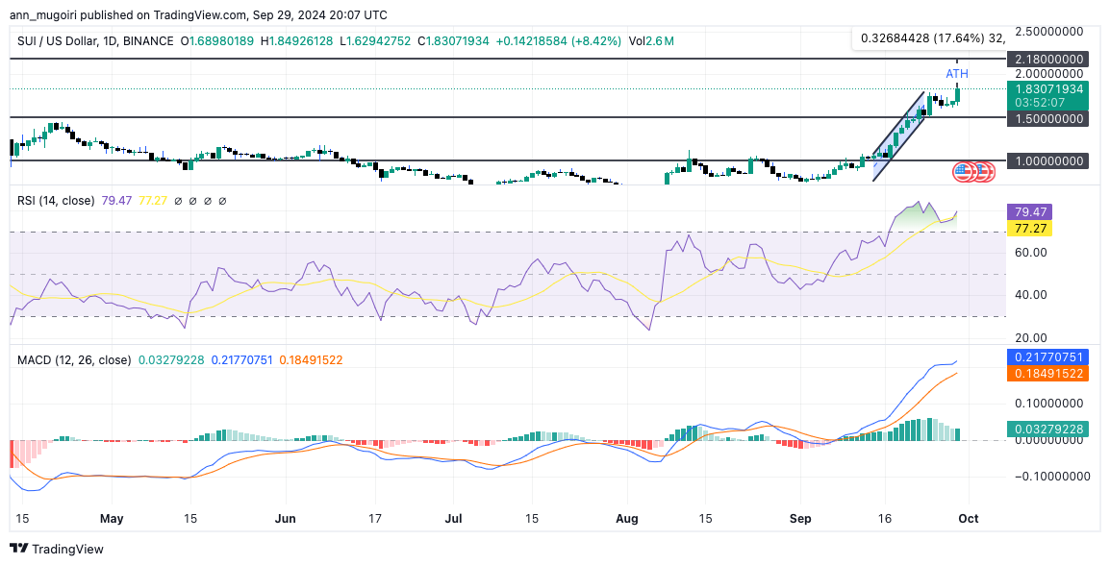Click the Oct label on the time axis
The width and height of the screenshot is (1110, 565).
point(970,519)
